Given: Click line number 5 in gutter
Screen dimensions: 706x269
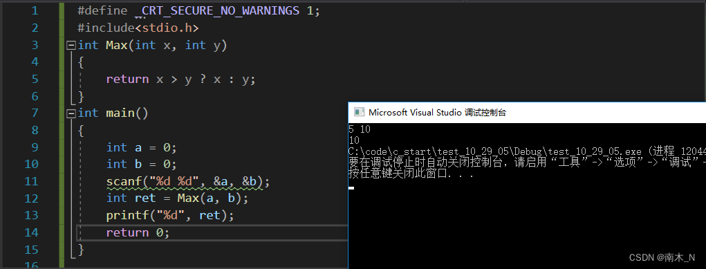Looking at the screenshot, I should click(35, 79).
